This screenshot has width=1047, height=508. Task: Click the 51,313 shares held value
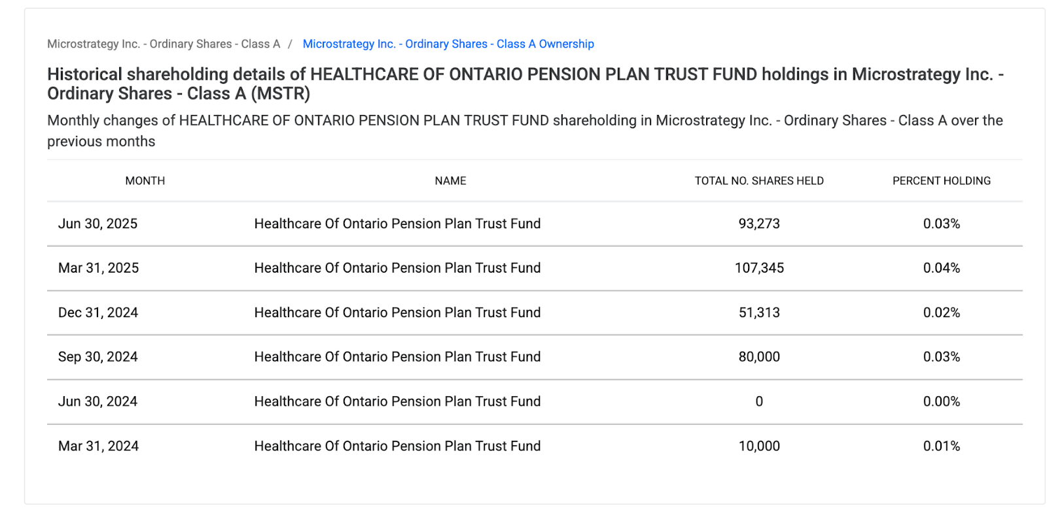(x=759, y=313)
